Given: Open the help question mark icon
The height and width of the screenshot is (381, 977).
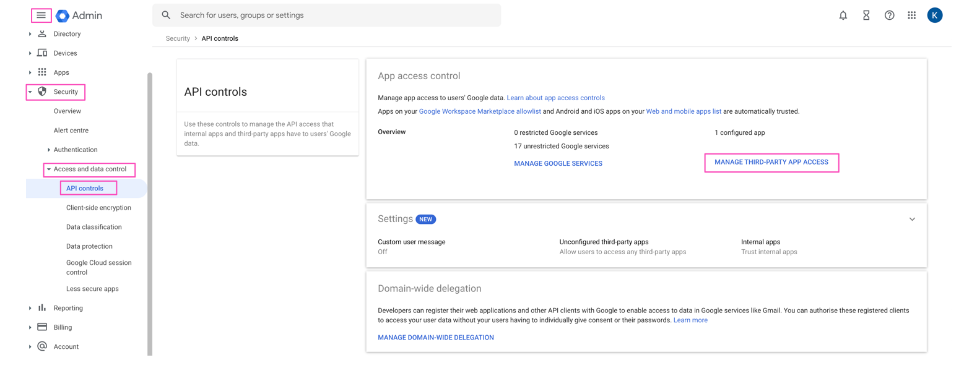Looking at the screenshot, I should tap(889, 15).
